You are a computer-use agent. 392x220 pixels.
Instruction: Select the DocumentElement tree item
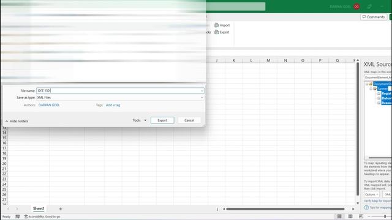(x=382, y=84)
